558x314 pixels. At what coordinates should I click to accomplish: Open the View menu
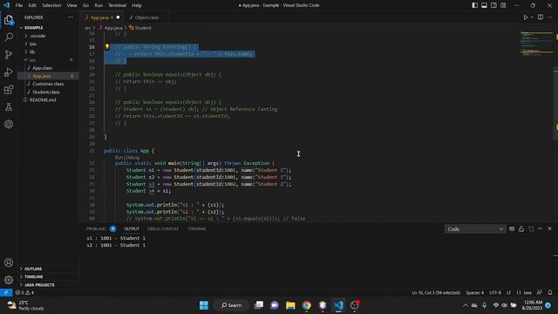[x=71, y=5]
